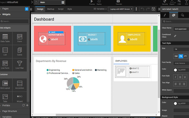Switch to the Style tab
189x118 pixels.
[69, 9]
